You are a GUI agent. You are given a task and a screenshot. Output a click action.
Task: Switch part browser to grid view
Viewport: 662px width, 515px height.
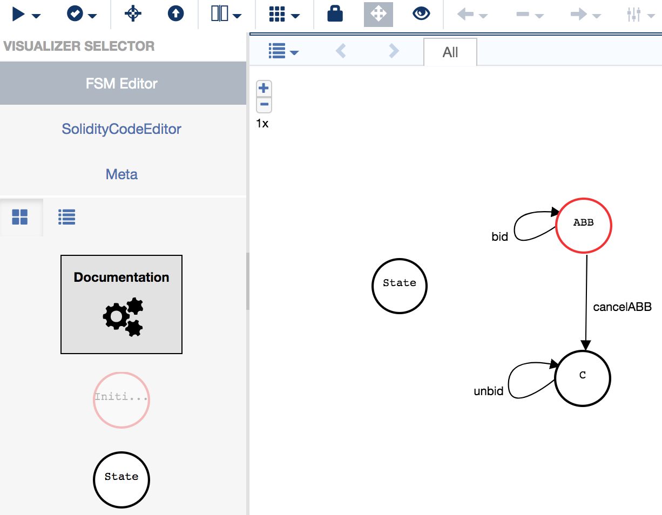point(20,218)
